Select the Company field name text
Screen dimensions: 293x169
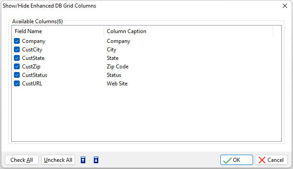click(34, 41)
